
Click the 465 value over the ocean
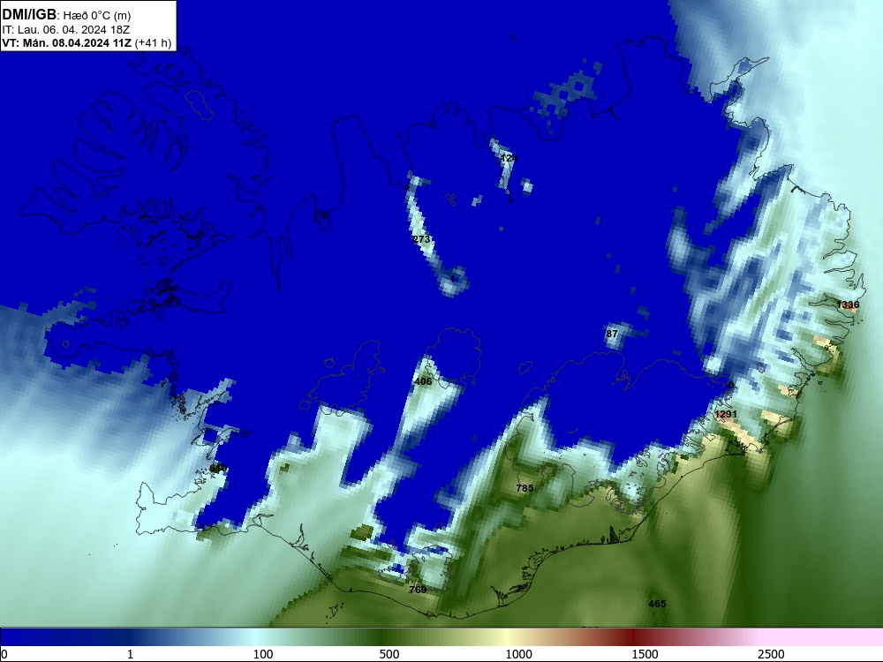[657, 604]
